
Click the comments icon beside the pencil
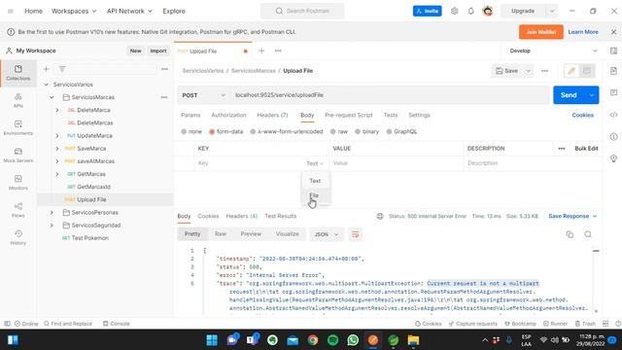coord(587,71)
